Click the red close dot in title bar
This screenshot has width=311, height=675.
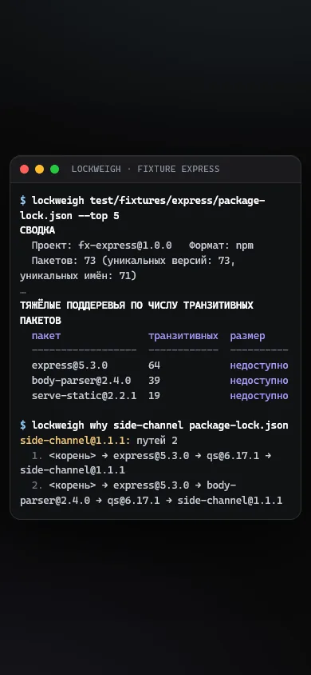25,170
